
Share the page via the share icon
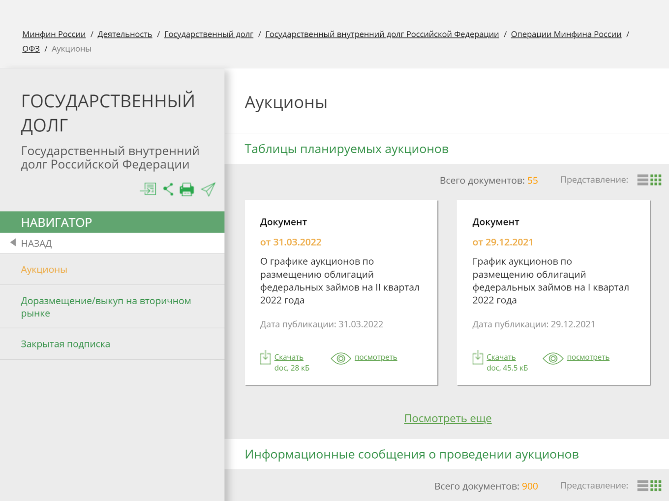click(x=168, y=189)
